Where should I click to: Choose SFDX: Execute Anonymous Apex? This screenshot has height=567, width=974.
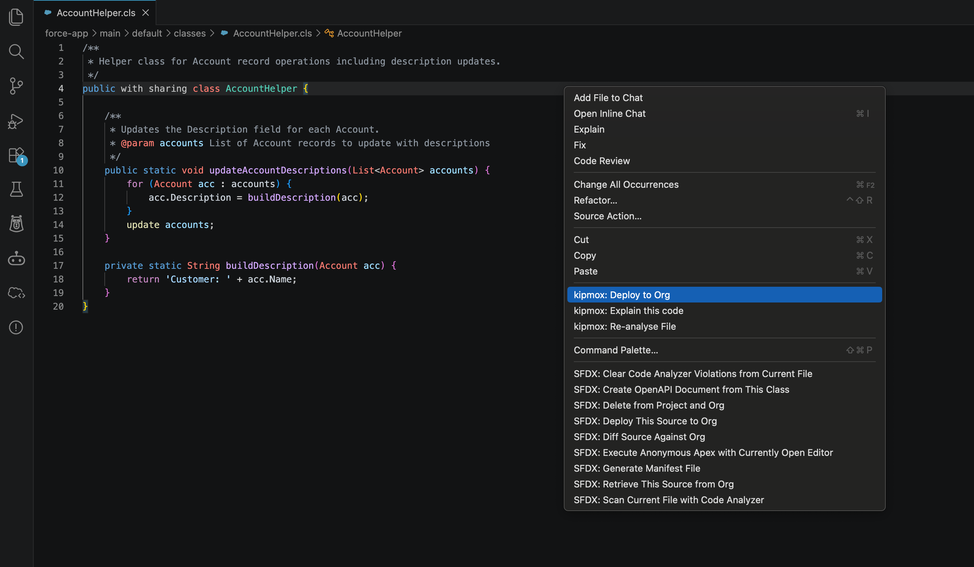pos(724,453)
